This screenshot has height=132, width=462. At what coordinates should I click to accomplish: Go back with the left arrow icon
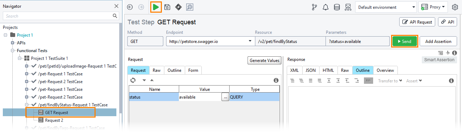click(130, 7)
